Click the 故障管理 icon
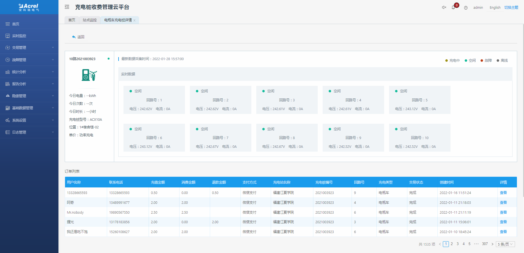524x253 pixels. pyautogui.click(x=8, y=60)
